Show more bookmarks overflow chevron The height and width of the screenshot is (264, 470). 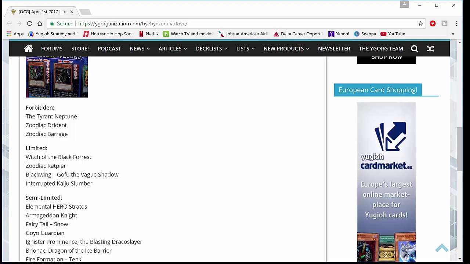point(453,34)
